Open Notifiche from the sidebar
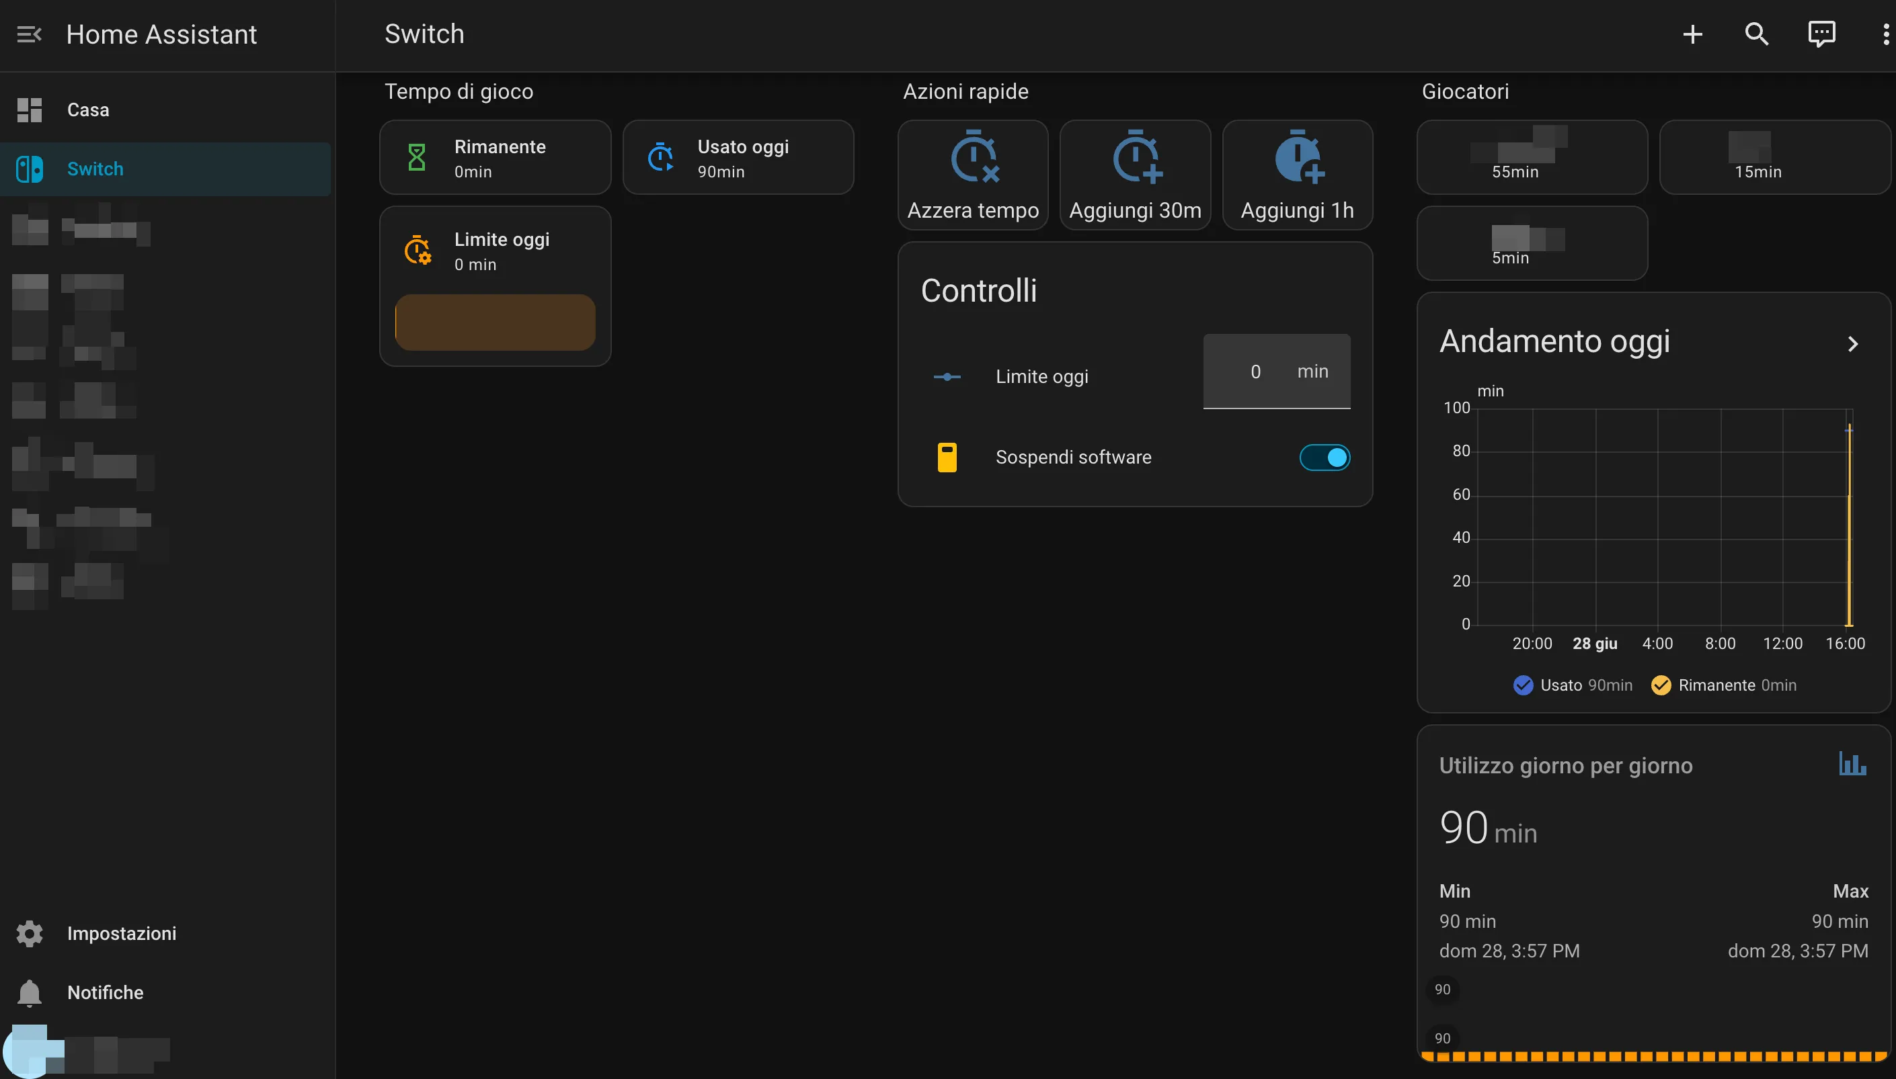Screen dimensions: 1896x1079 pos(166,993)
